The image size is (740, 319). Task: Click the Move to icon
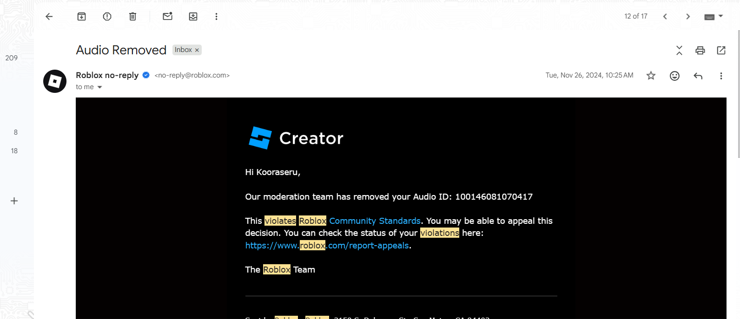[193, 17]
